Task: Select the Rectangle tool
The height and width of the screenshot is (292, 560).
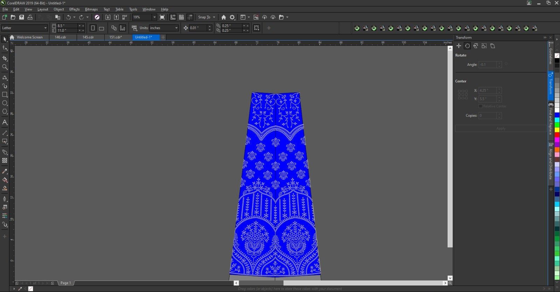Action: tap(5, 94)
